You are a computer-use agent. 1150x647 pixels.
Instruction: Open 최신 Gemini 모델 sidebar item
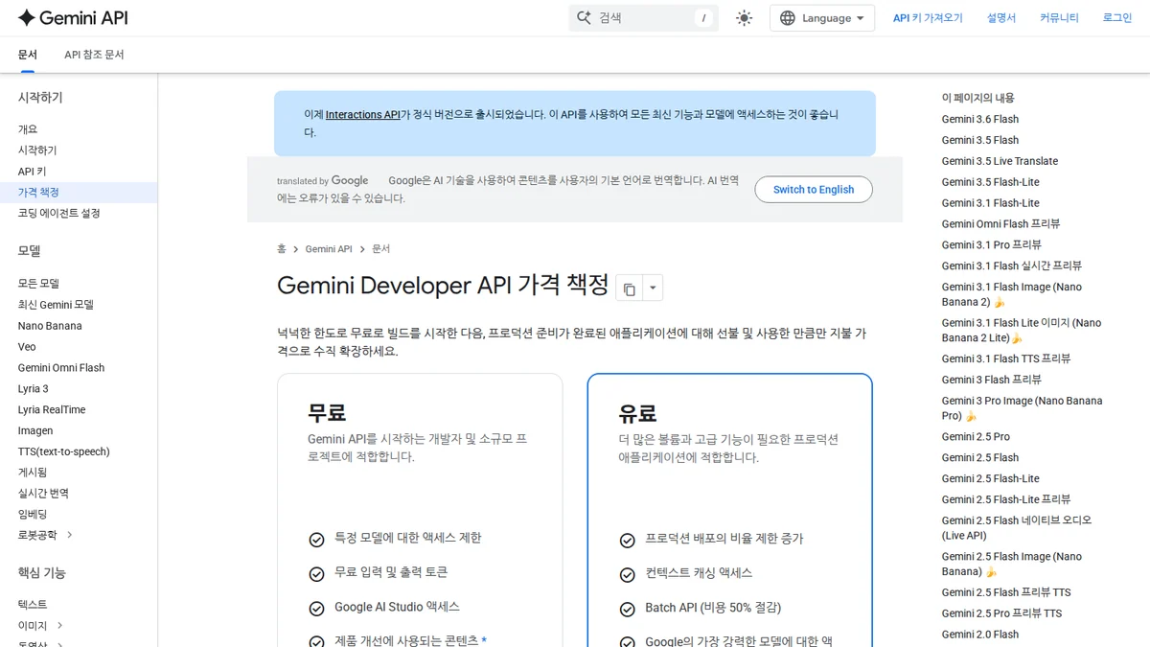(56, 305)
